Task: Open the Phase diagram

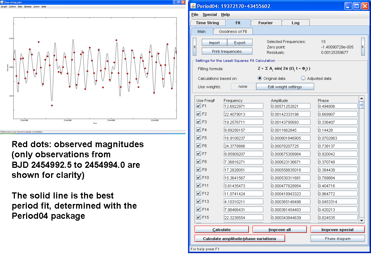Action: click(x=338, y=239)
